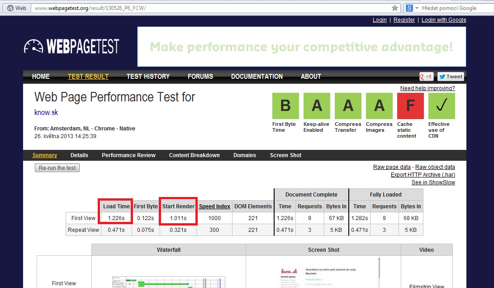Open the TEST RESULT menu item
This screenshot has height=288, width=494.
pyautogui.click(x=88, y=77)
